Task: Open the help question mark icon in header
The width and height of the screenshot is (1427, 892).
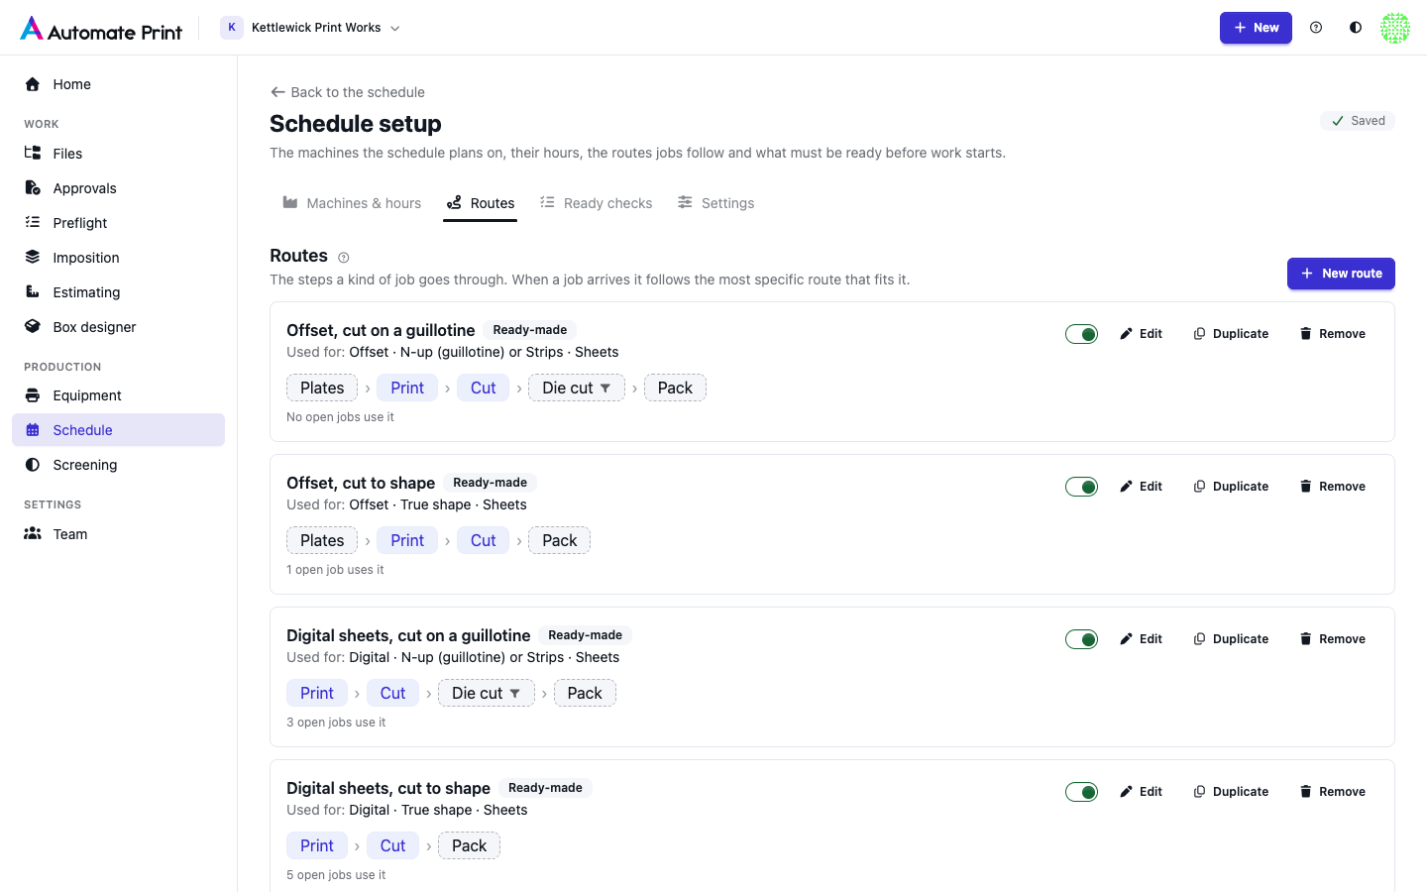Action: [1316, 28]
